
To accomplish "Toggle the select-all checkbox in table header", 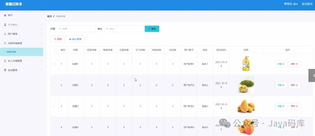I will [55, 50].
